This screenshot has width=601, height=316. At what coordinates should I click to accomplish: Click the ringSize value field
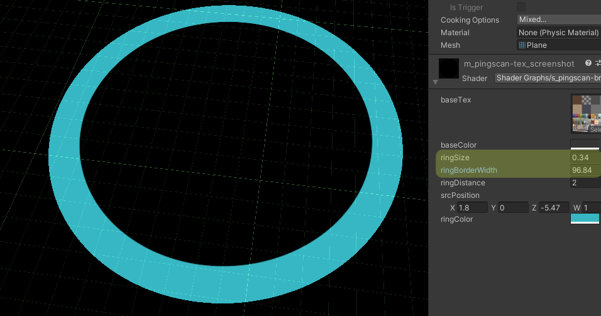click(585, 158)
